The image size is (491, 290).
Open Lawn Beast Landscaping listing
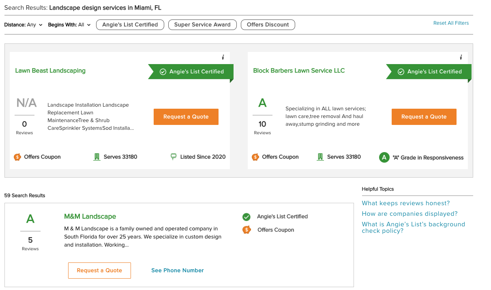pyautogui.click(x=50, y=71)
